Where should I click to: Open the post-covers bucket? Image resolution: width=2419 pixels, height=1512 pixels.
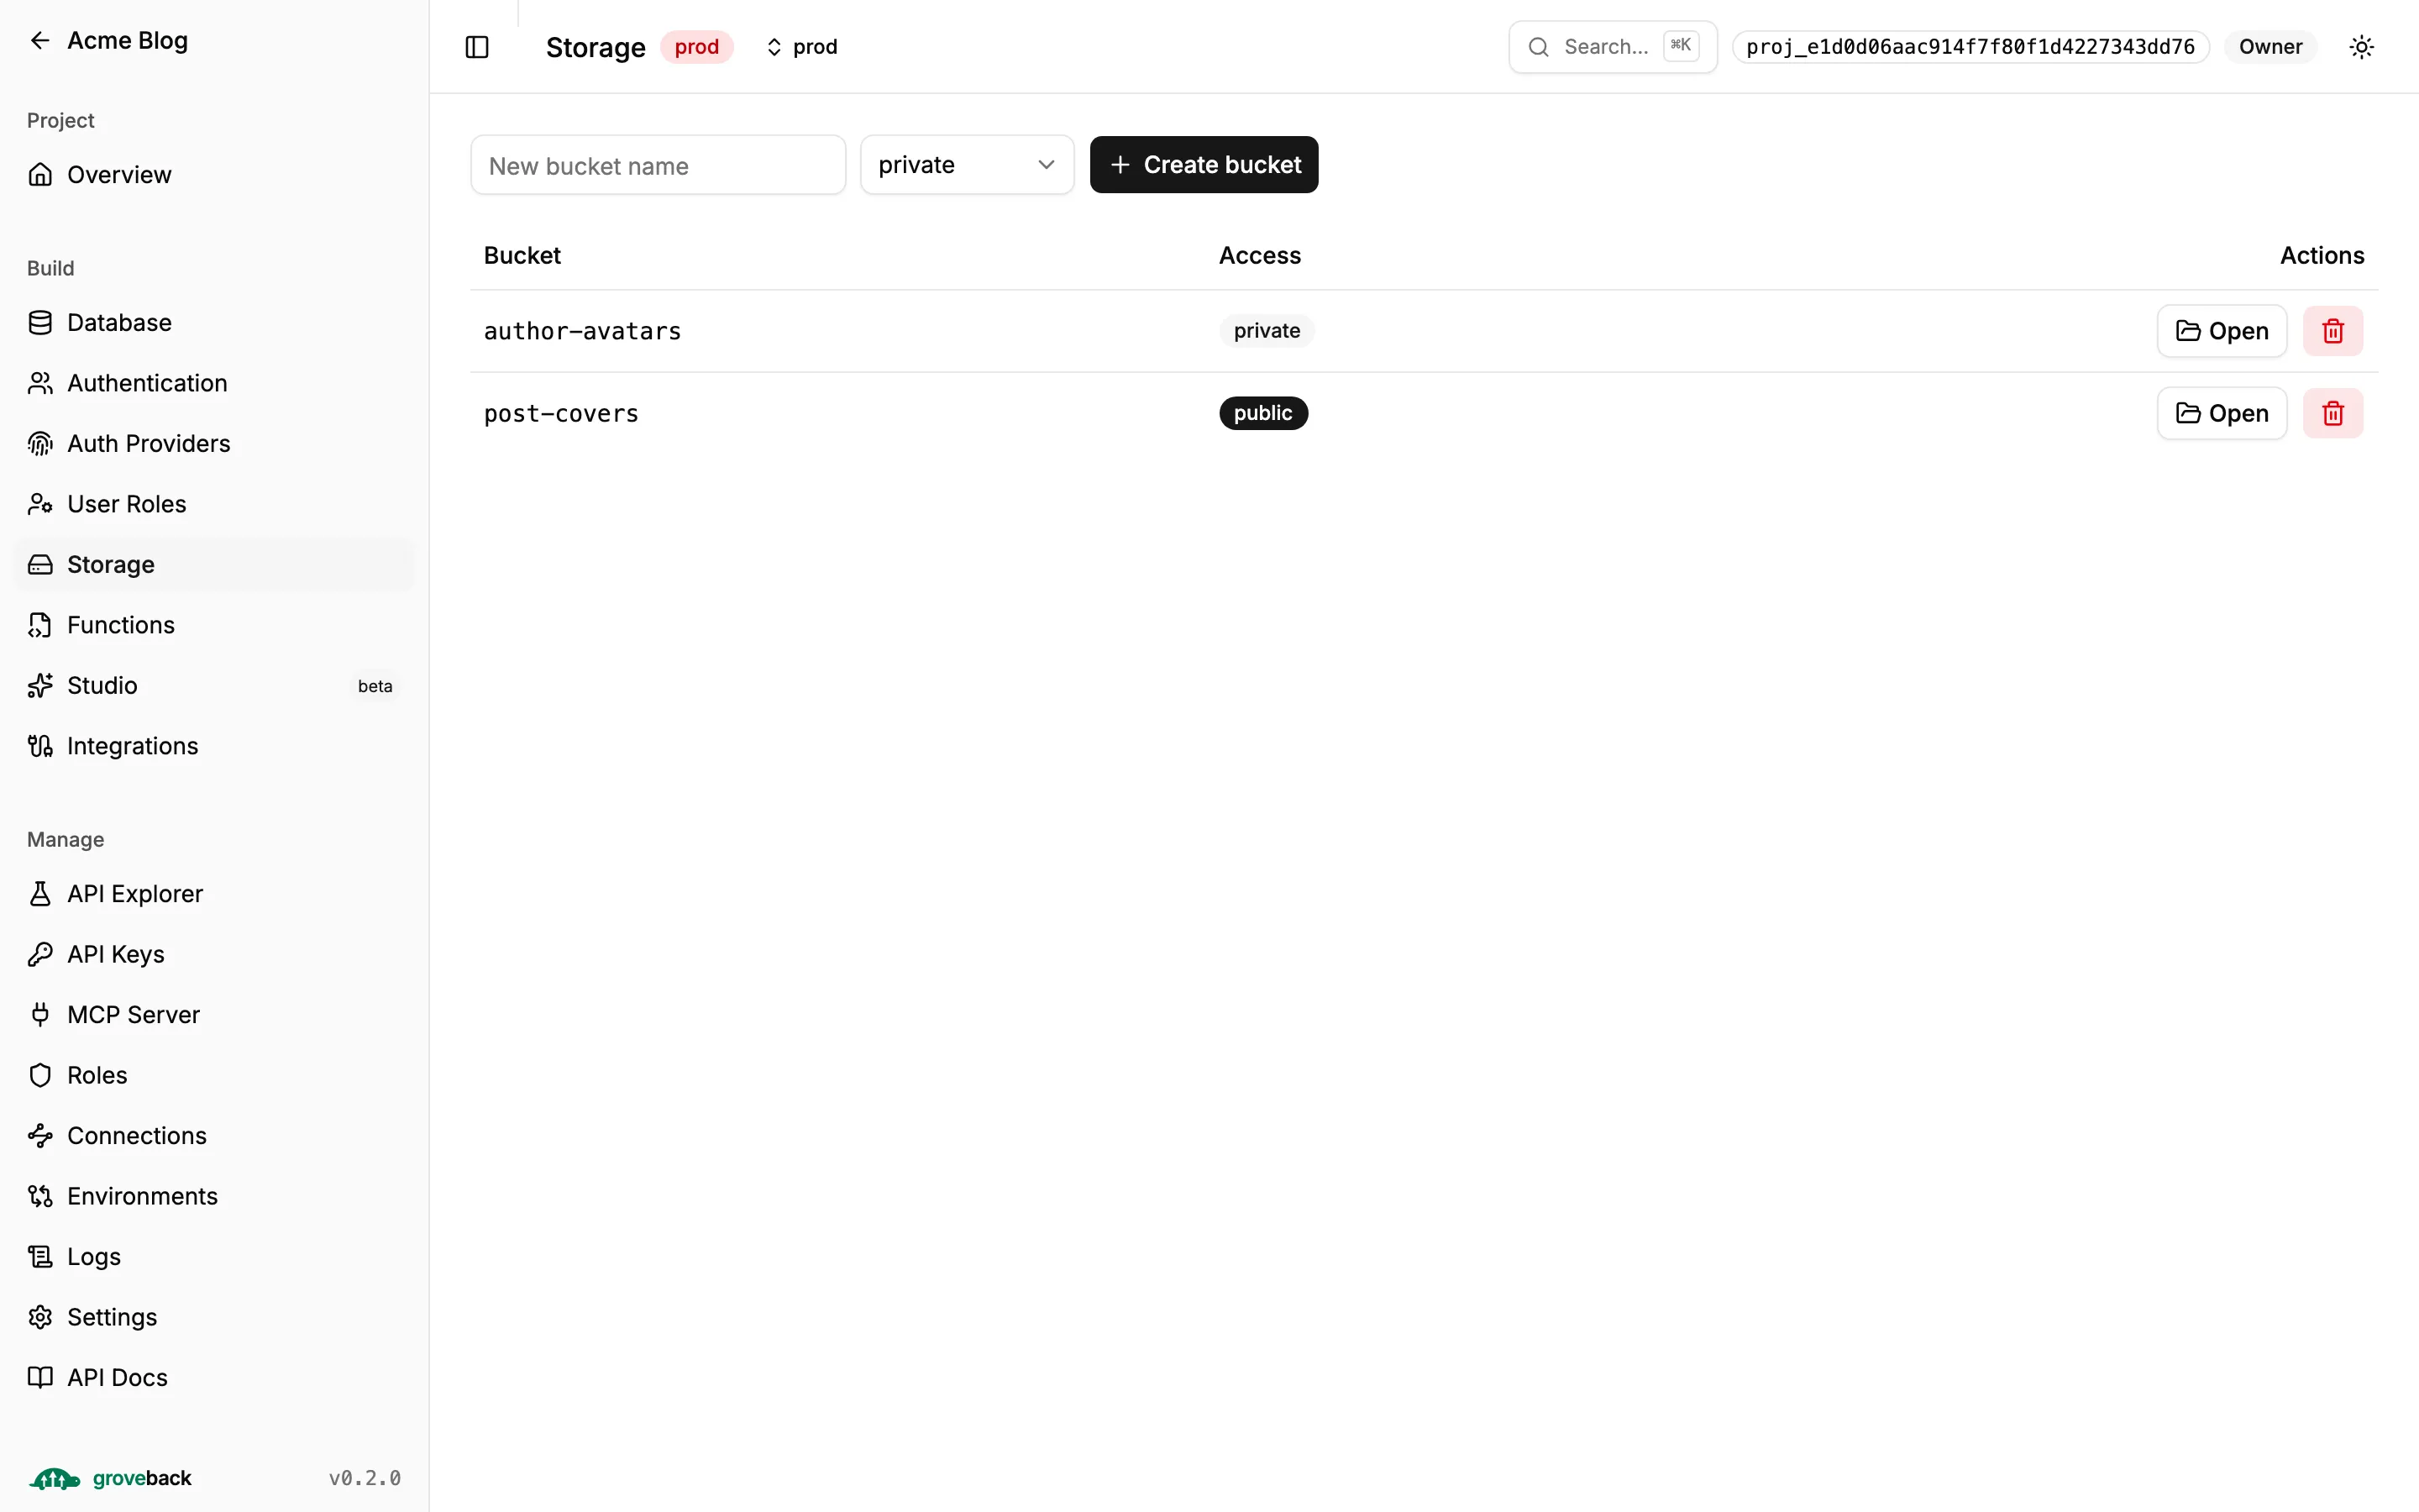pos(2221,413)
